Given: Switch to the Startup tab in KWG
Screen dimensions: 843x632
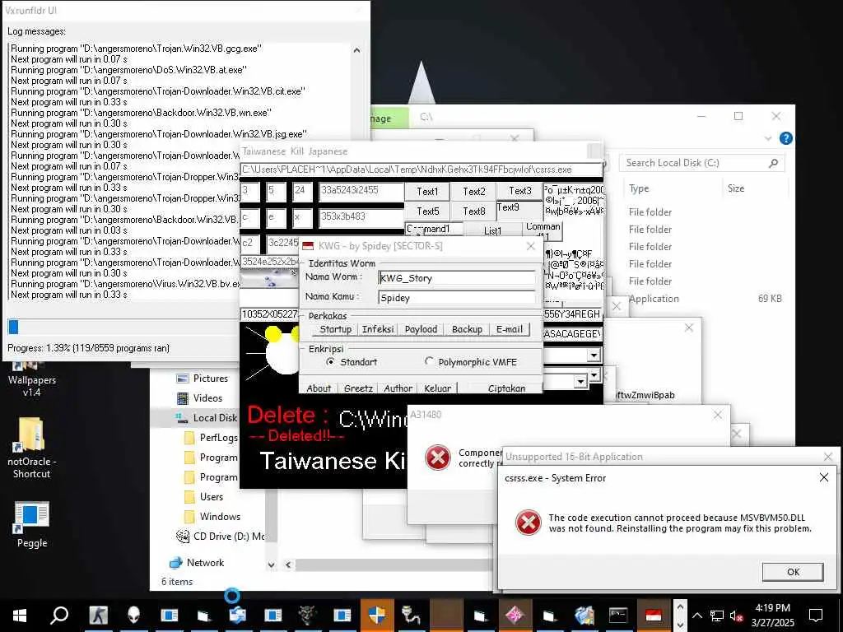Looking at the screenshot, I should click(x=336, y=329).
